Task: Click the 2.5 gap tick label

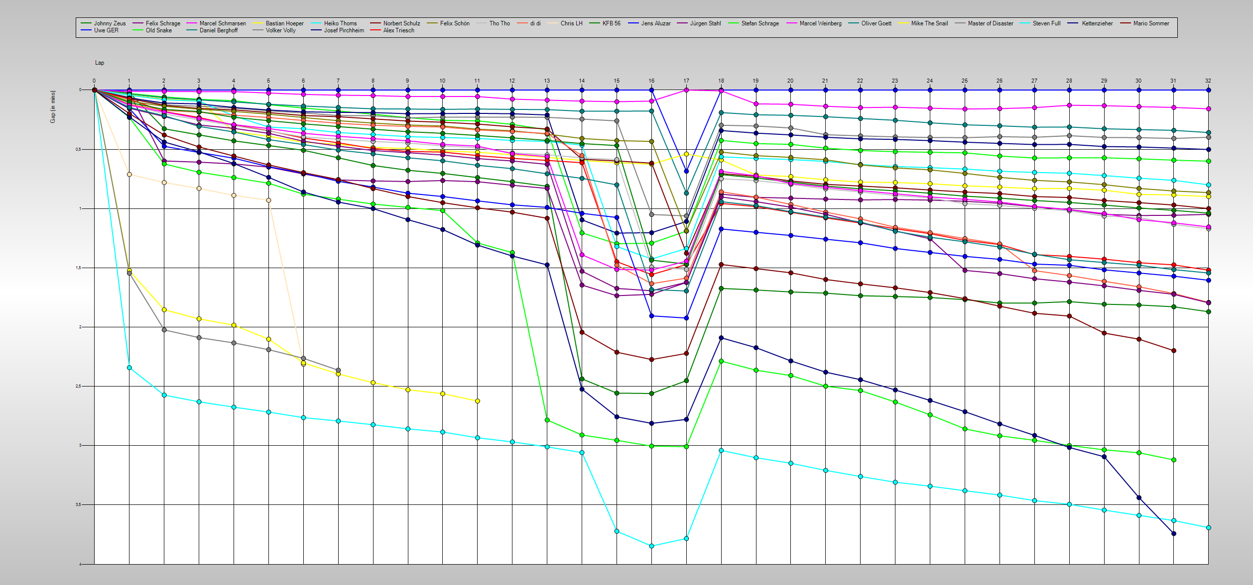Action: pos(79,386)
